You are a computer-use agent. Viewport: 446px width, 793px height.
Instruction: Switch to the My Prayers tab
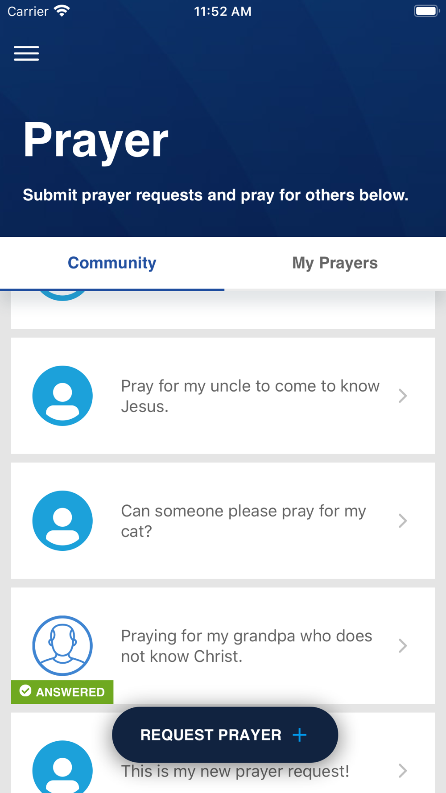tap(334, 263)
